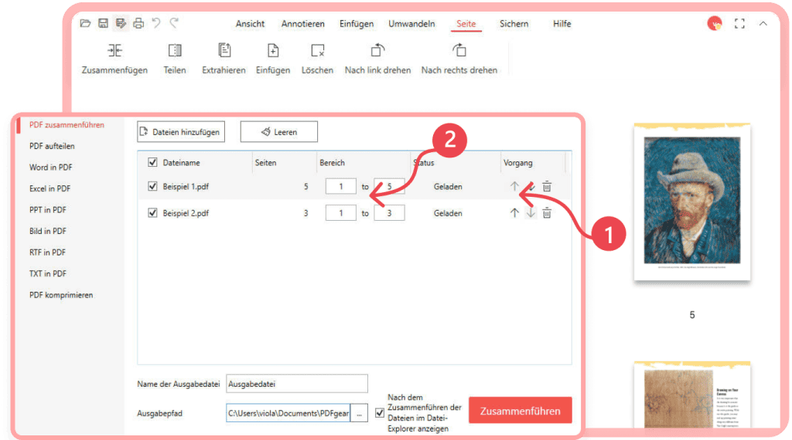Click the Einfügen page tool in ribbon

(273, 59)
